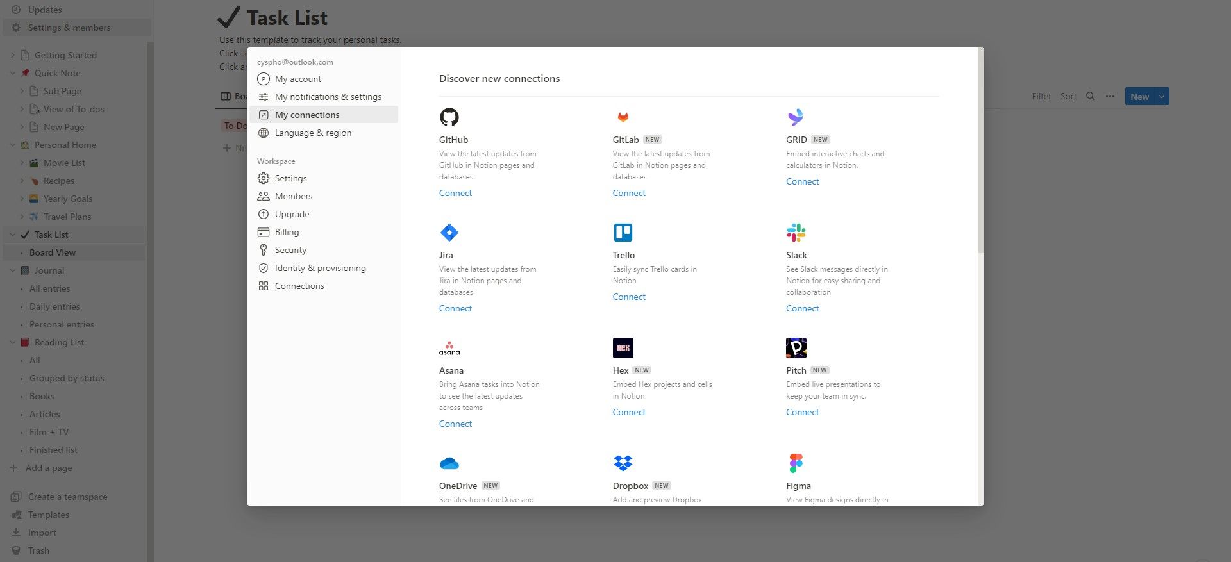
Task: Click the Language & region globe icon
Action: (263, 133)
